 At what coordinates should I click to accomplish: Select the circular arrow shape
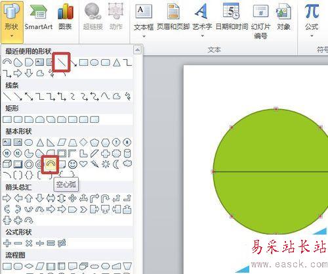[29, 220]
